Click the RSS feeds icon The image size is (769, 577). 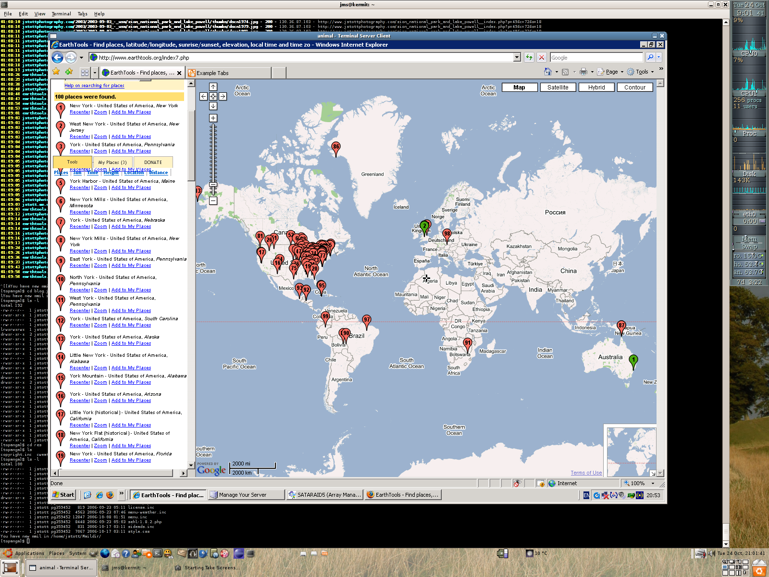pyautogui.click(x=565, y=72)
